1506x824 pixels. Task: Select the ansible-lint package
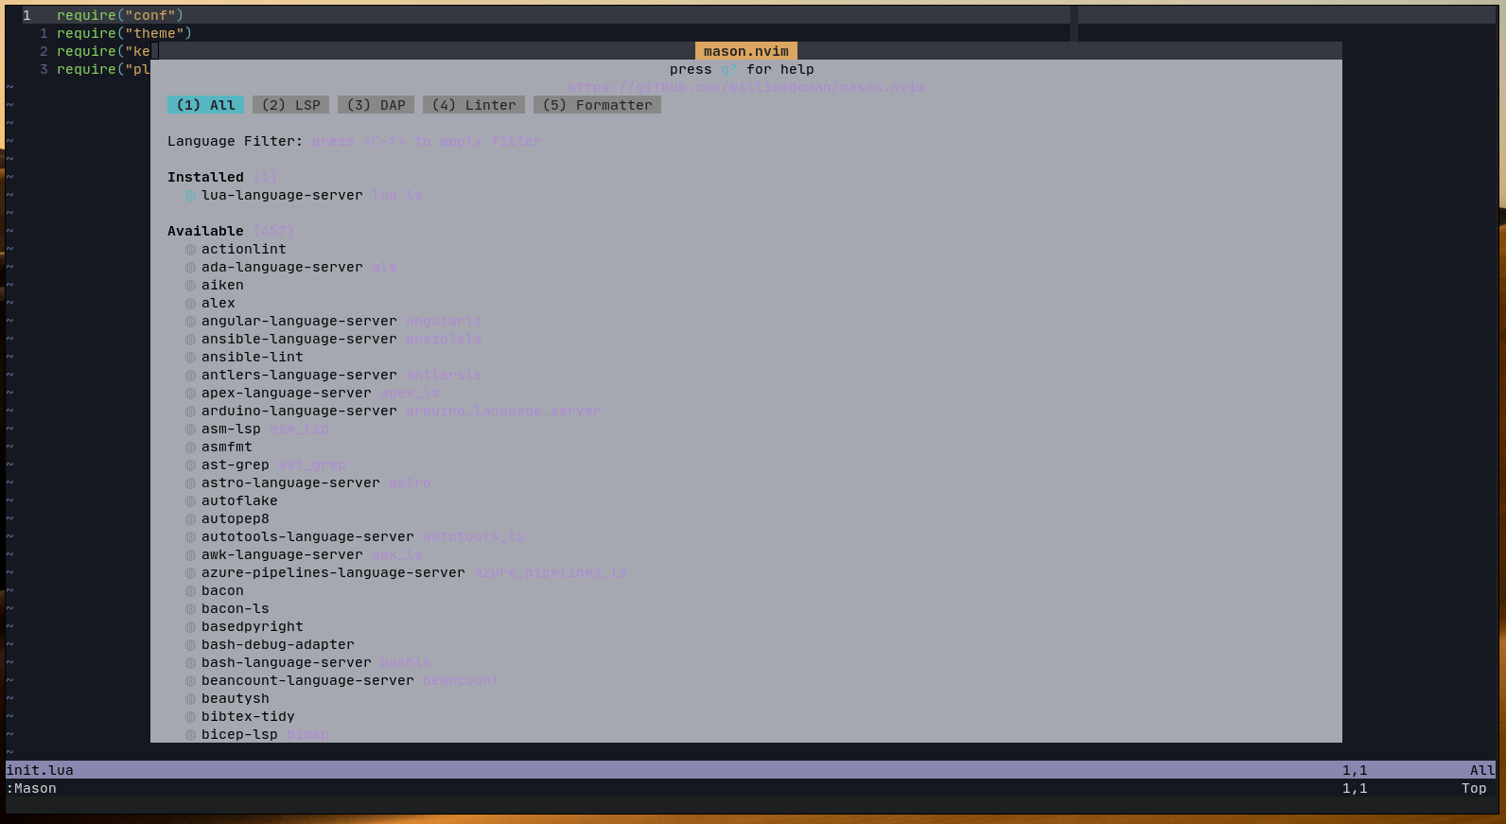coord(253,357)
